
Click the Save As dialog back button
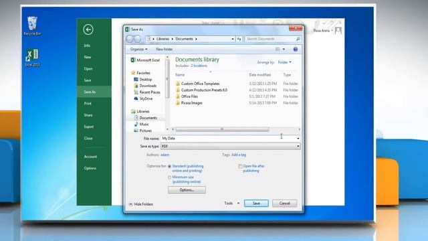tap(130, 39)
